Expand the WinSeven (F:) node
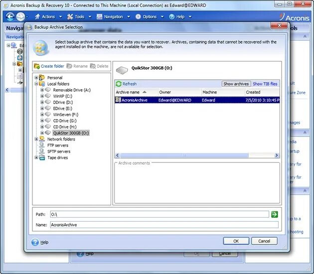The height and width of the screenshot is (274, 314). (x=42, y=115)
